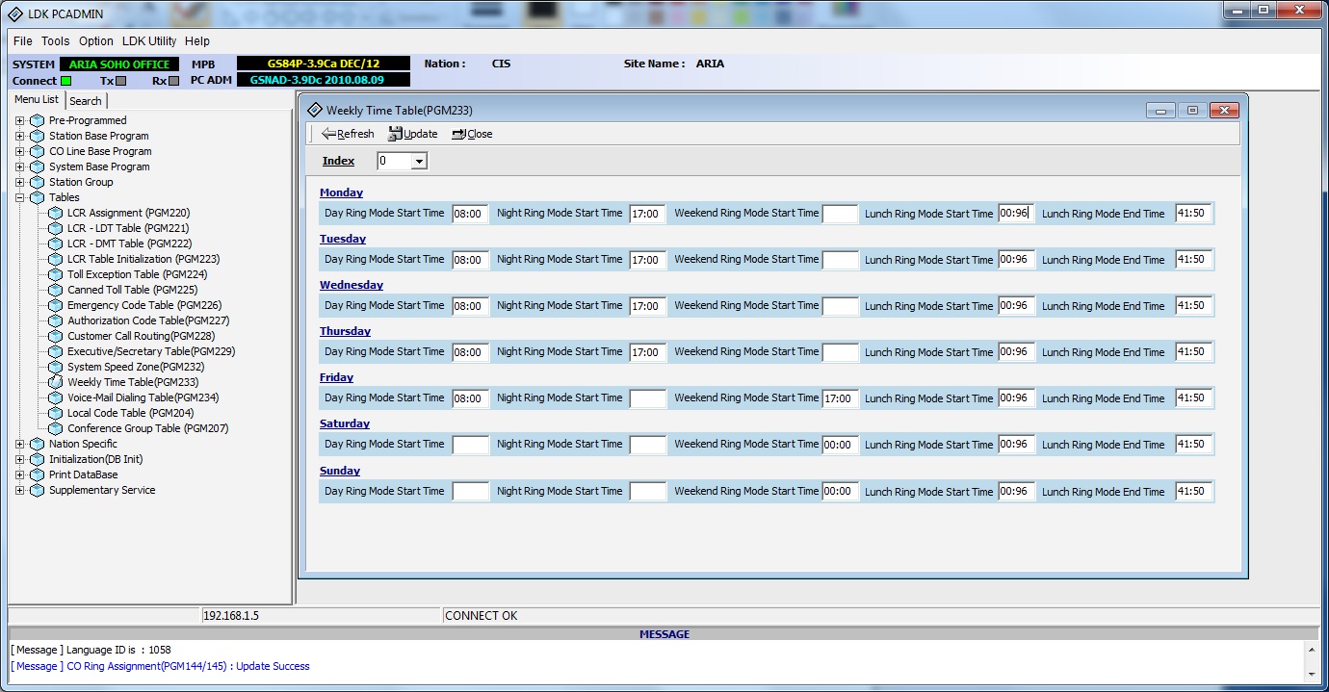The width and height of the screenshot is (1329, 692).
Task: Click Monday Day Ring Mode Start Time field
Action: pyautogui.click(x=471, y=214)
